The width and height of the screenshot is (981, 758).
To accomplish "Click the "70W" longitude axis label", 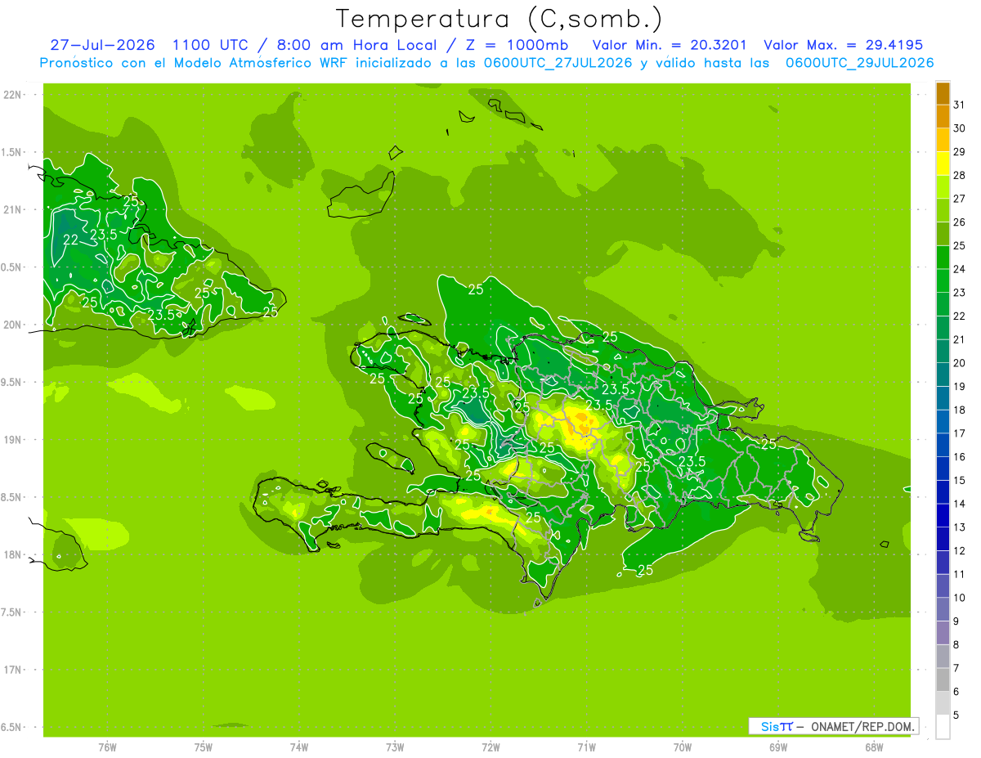I will point(683,747).
